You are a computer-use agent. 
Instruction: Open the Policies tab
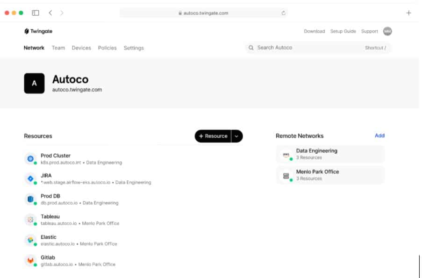click(x=107, y=48)
